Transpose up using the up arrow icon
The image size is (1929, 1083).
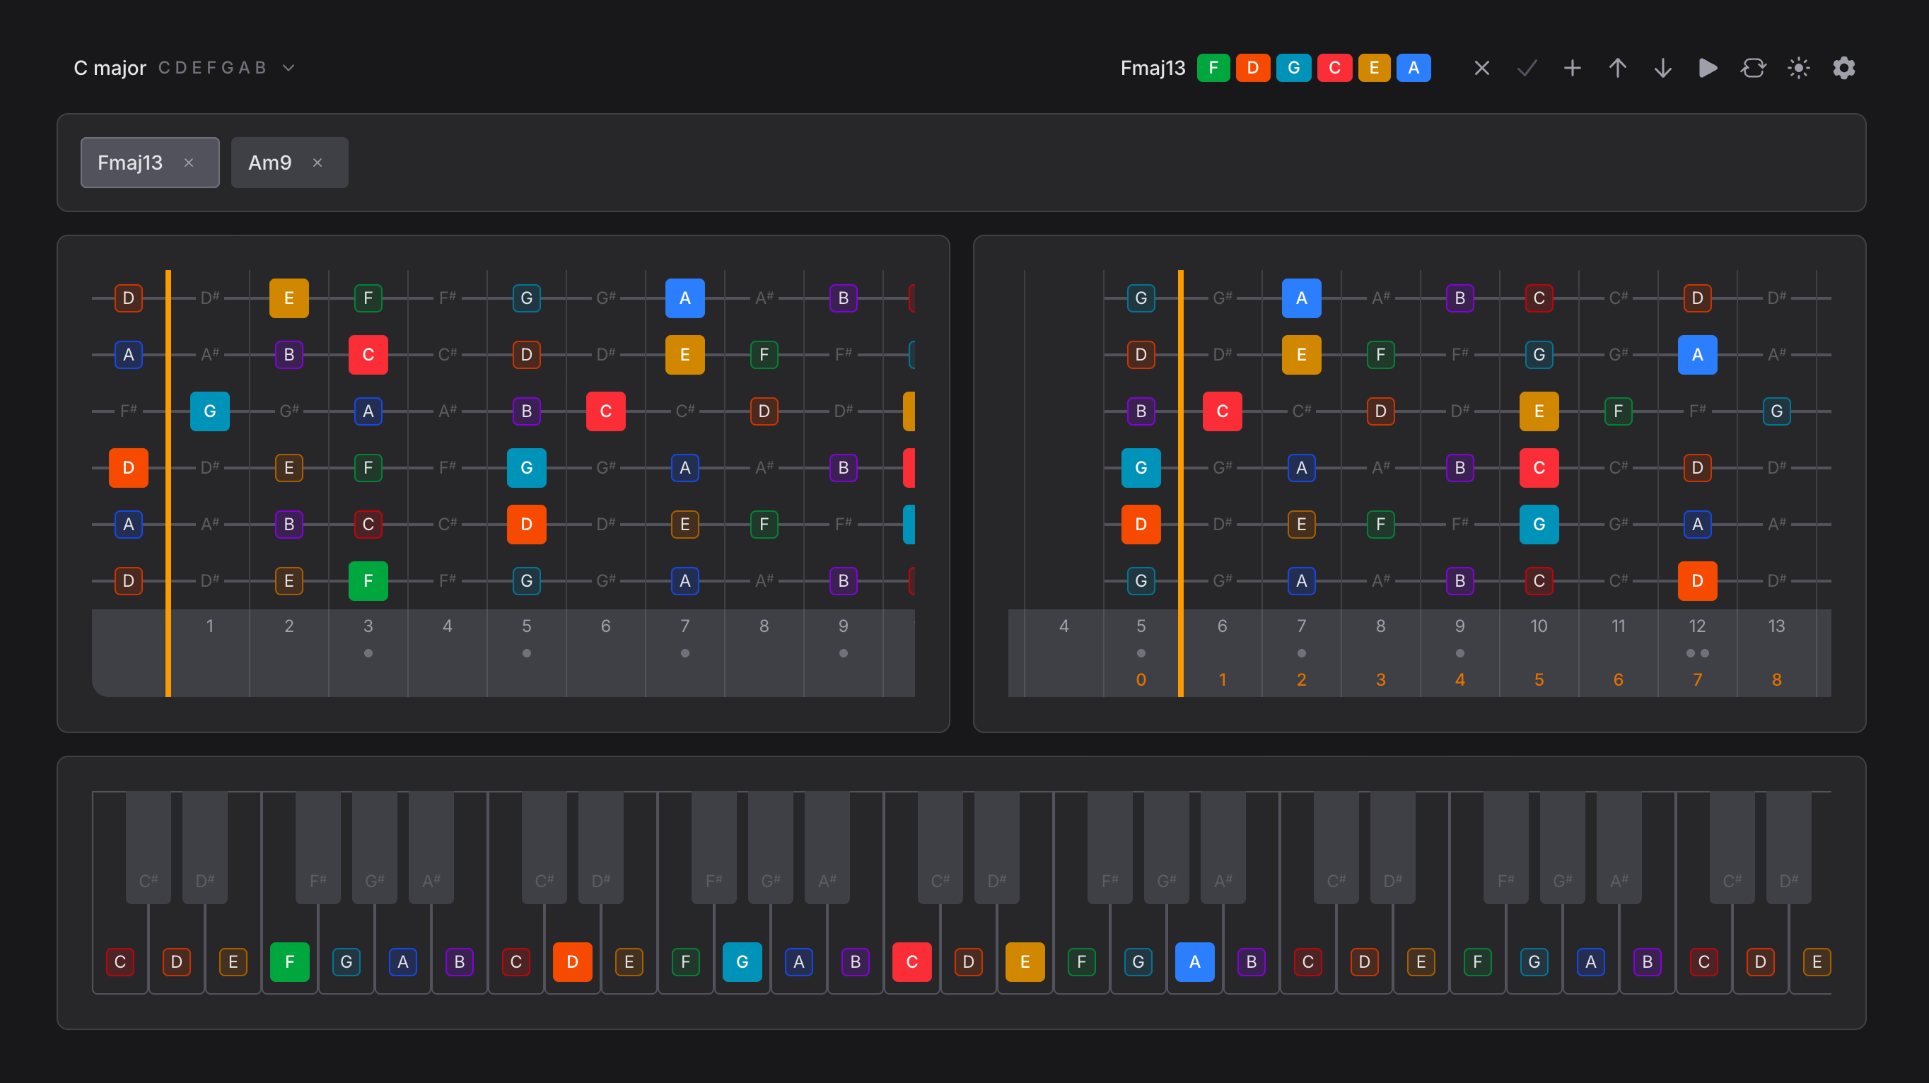(x=1617, y=67)
